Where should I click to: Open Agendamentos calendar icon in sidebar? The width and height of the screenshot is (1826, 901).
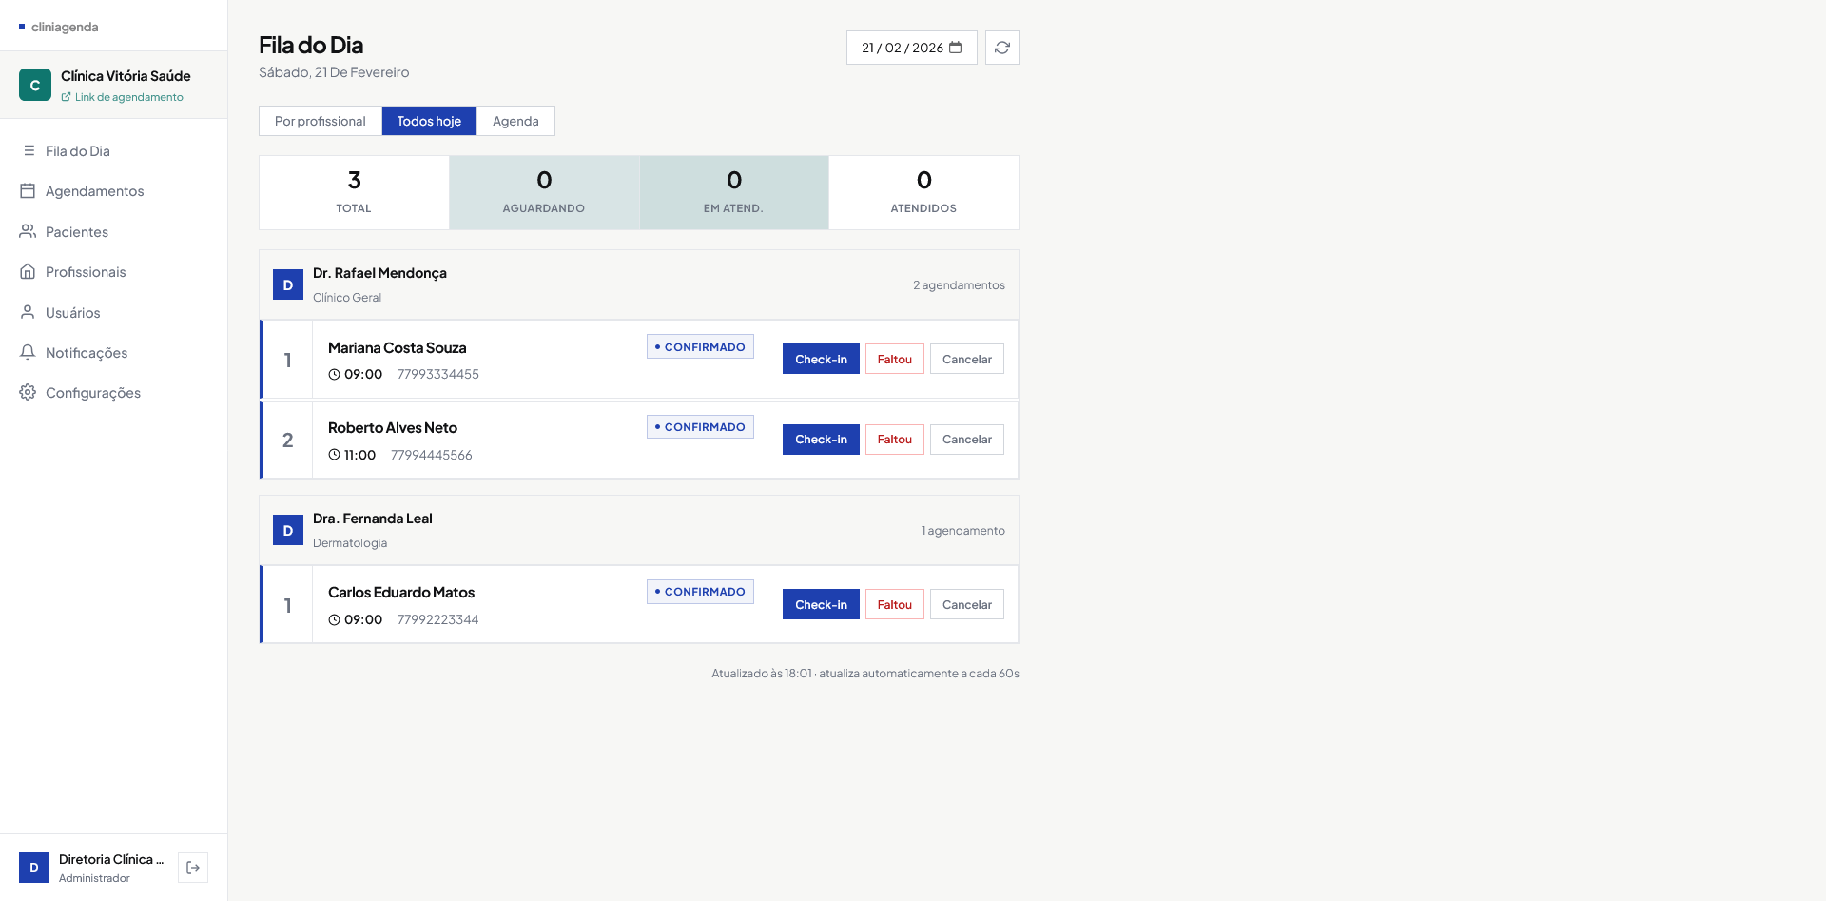pos(28,191)
